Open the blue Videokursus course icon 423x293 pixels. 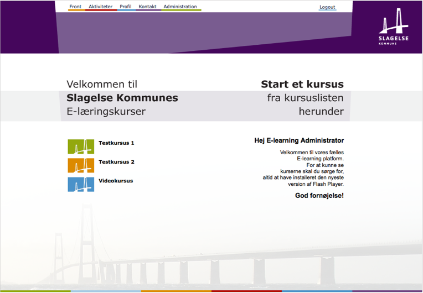click(x=81, y=185)
